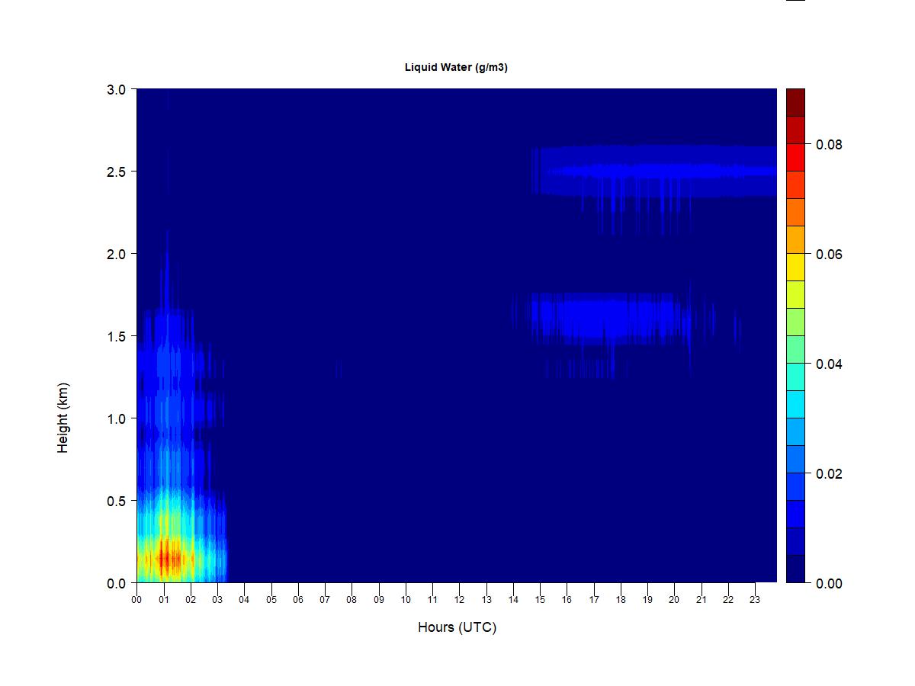Select the yellow colorbar segment at 0.06
The height and width of the screenshot is (686, 915).
(x=795, y=267)
